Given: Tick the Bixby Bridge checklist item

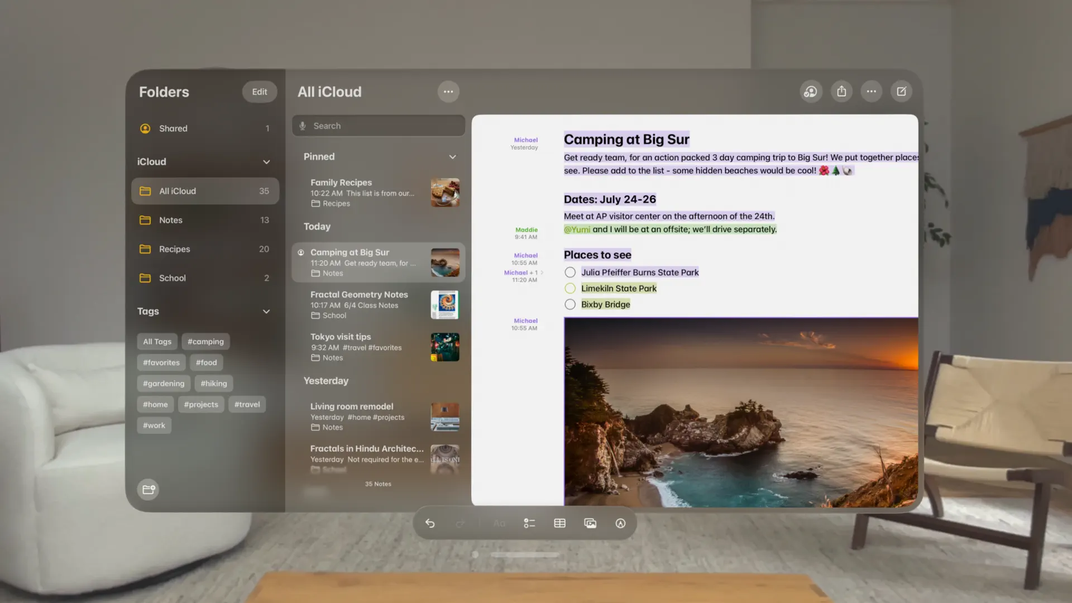Looking at the screenshot, I should point(570,304).
